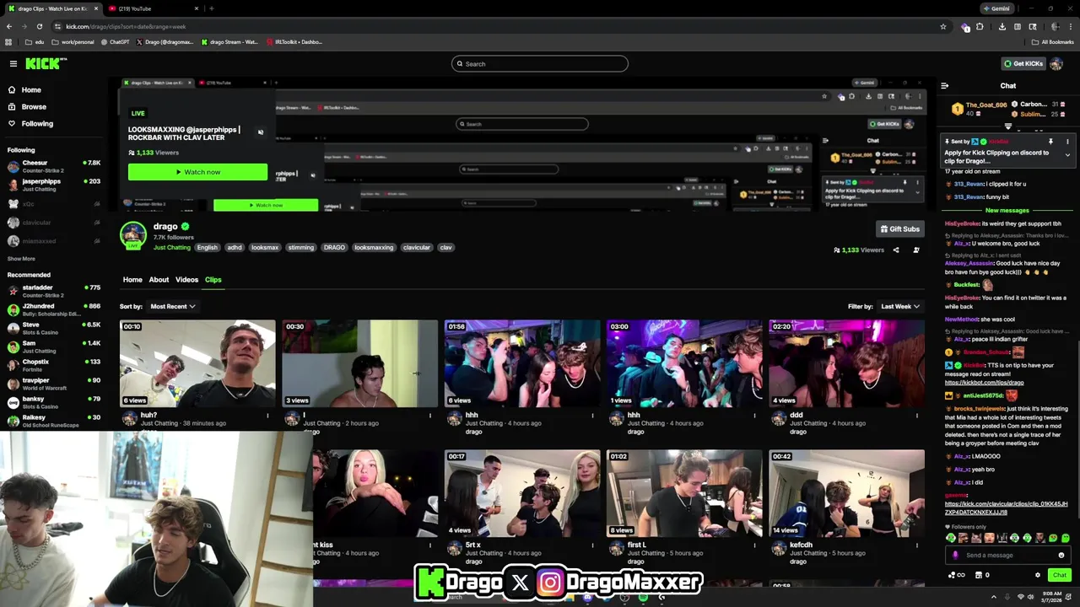Open options menu for 'first L' clip
Screen dimensions: 1080x607
754,545
